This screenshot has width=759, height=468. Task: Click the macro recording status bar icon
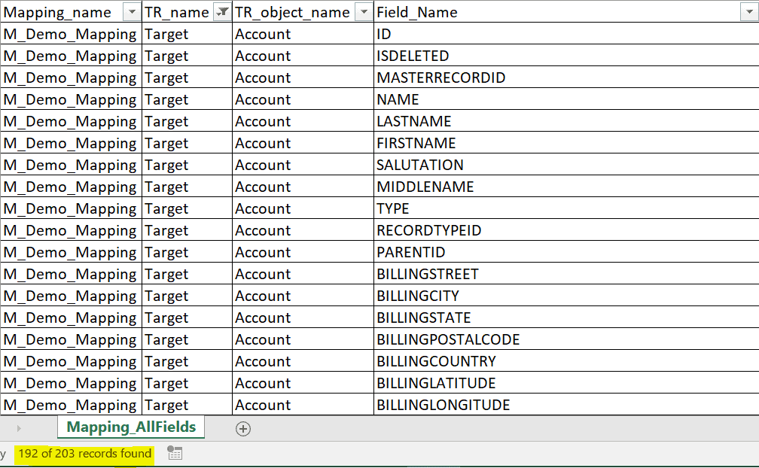[x=175, y=453]
